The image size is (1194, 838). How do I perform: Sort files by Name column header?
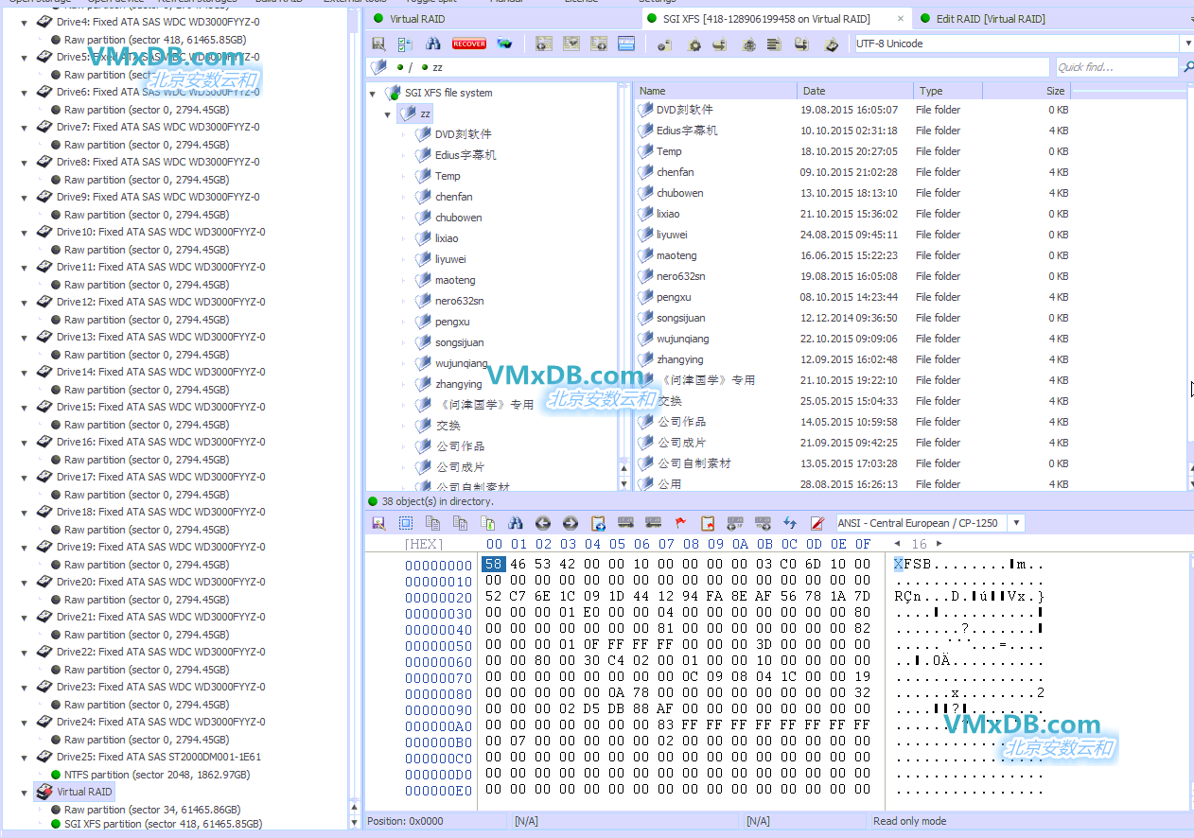(x=716, y=91)
